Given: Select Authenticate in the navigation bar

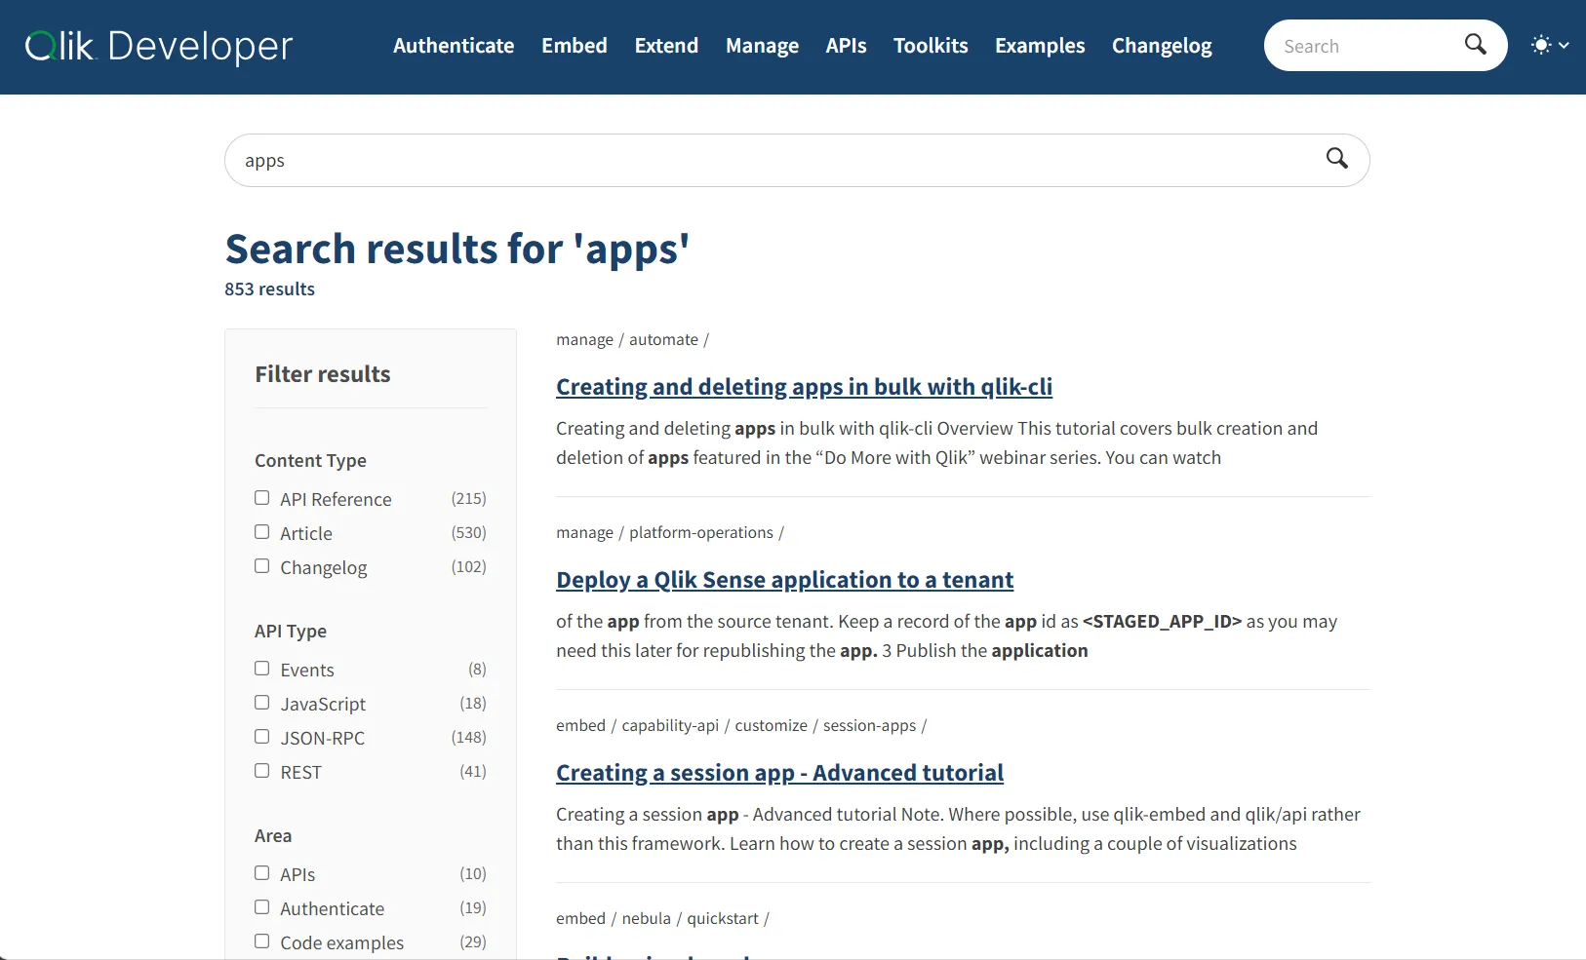Looking at the screenshot, I should coord(453,45).
